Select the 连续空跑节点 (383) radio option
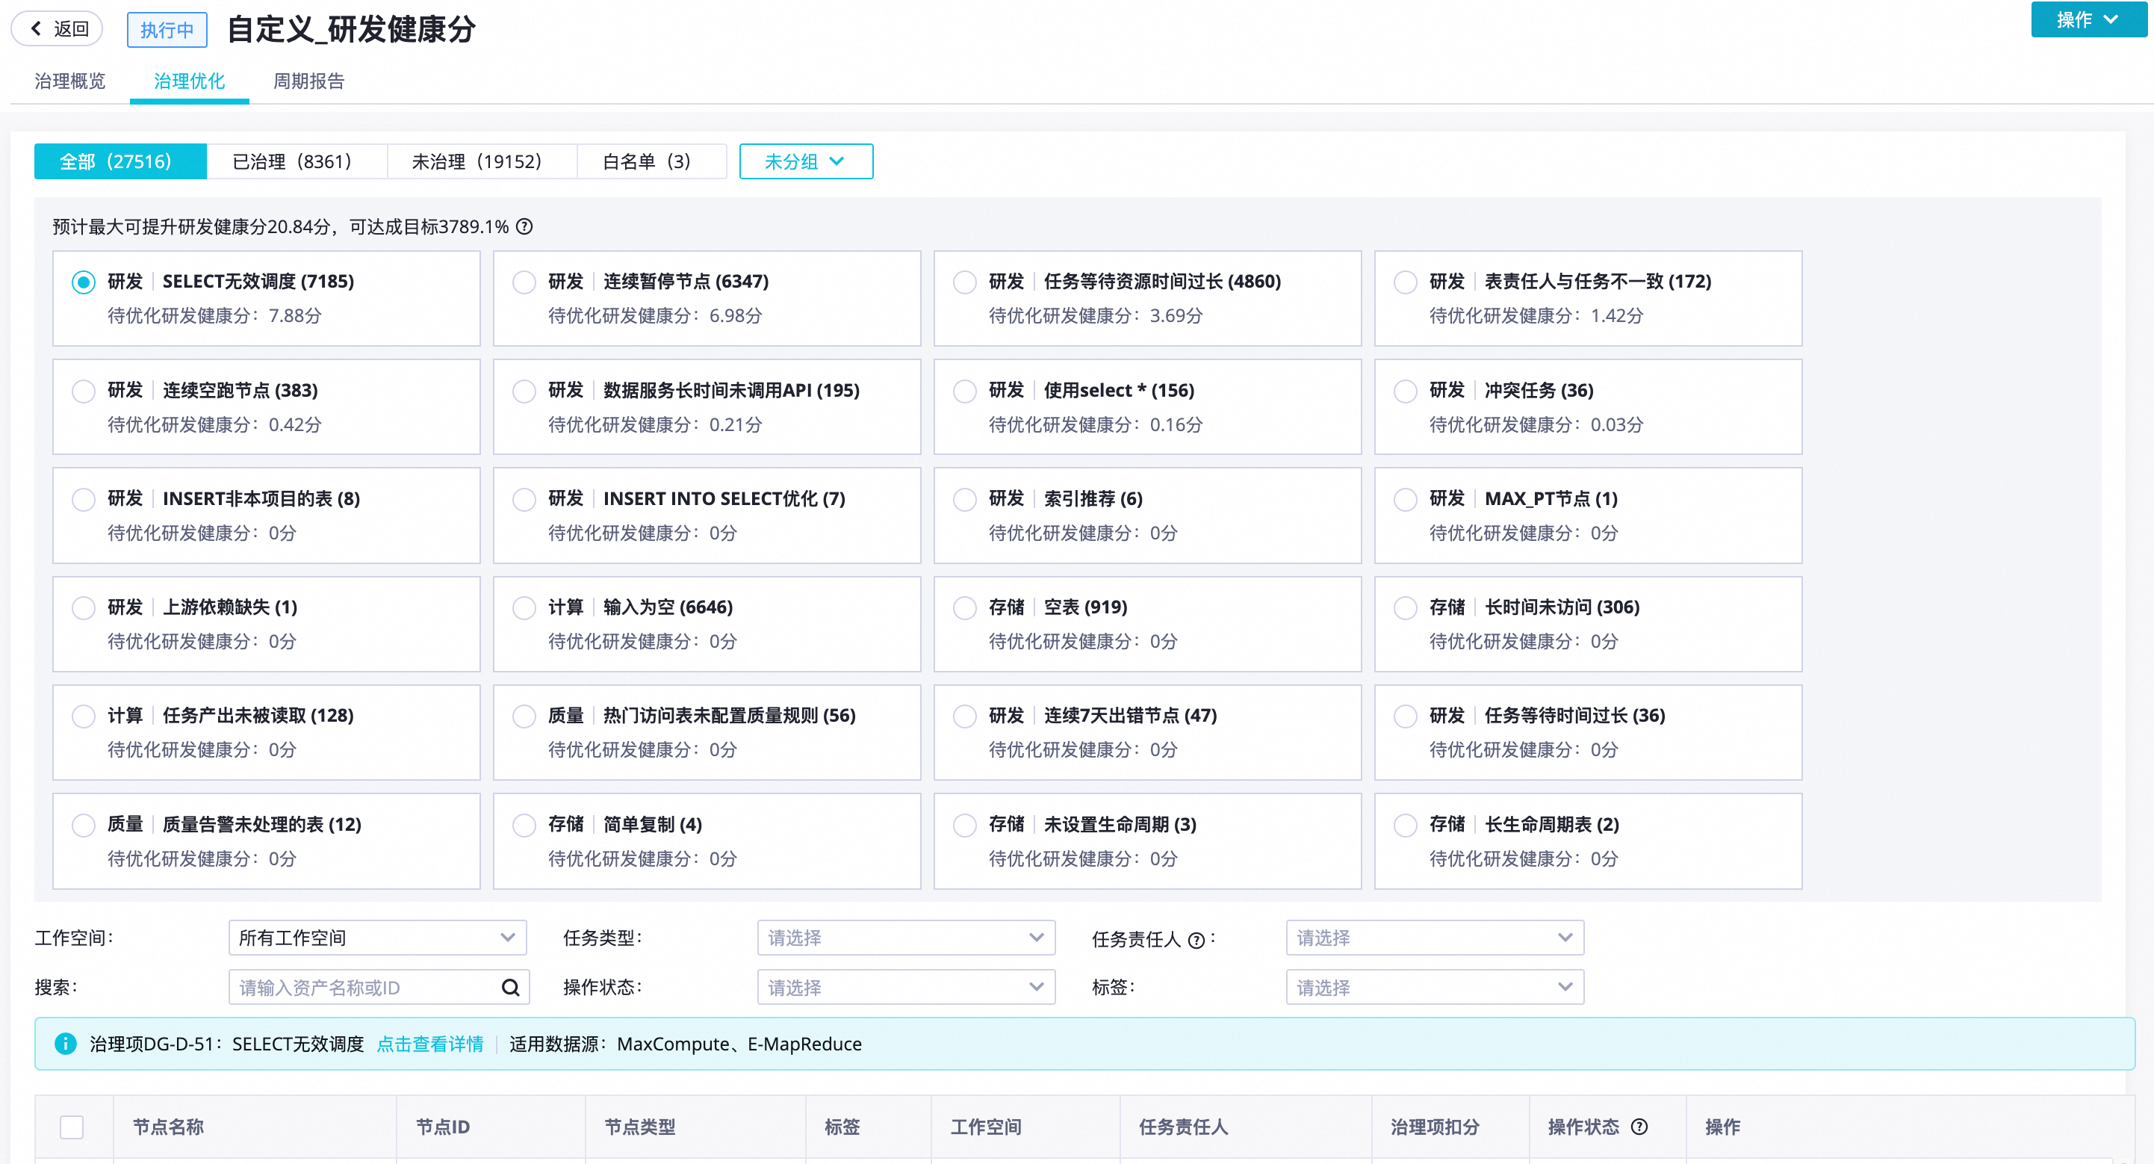2154x1164 pixels. tap(83, 391)
